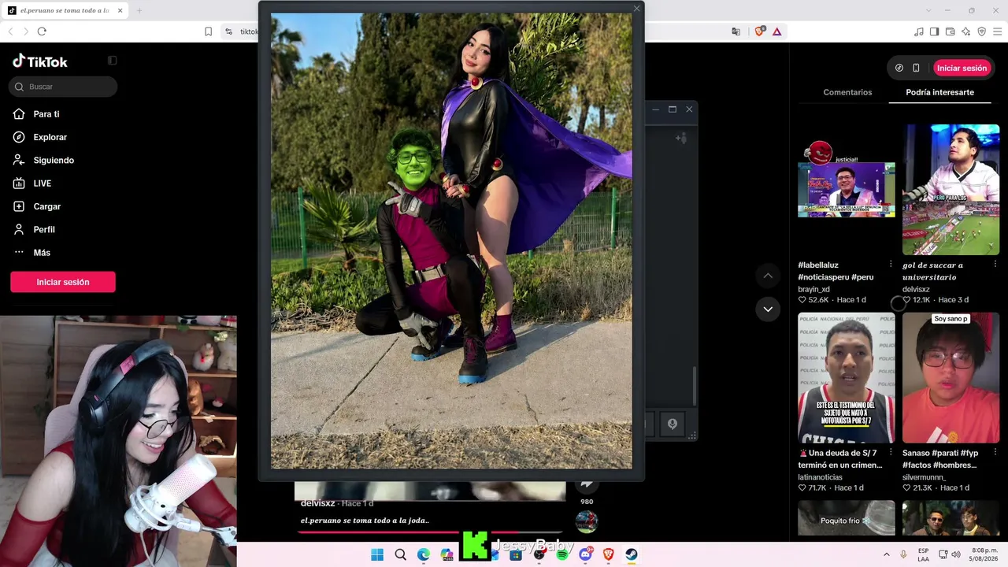The width and height of the screenshot is (1008, 567).
Task: Open site settings icon in address bar
Action: [x=228, y=31]
